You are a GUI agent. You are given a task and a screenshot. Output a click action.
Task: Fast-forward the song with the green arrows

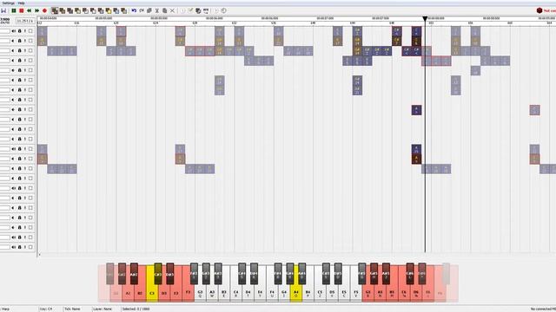pos(36,10)
